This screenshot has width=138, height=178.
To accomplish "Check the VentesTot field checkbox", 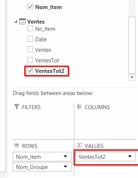I will 30,60.
